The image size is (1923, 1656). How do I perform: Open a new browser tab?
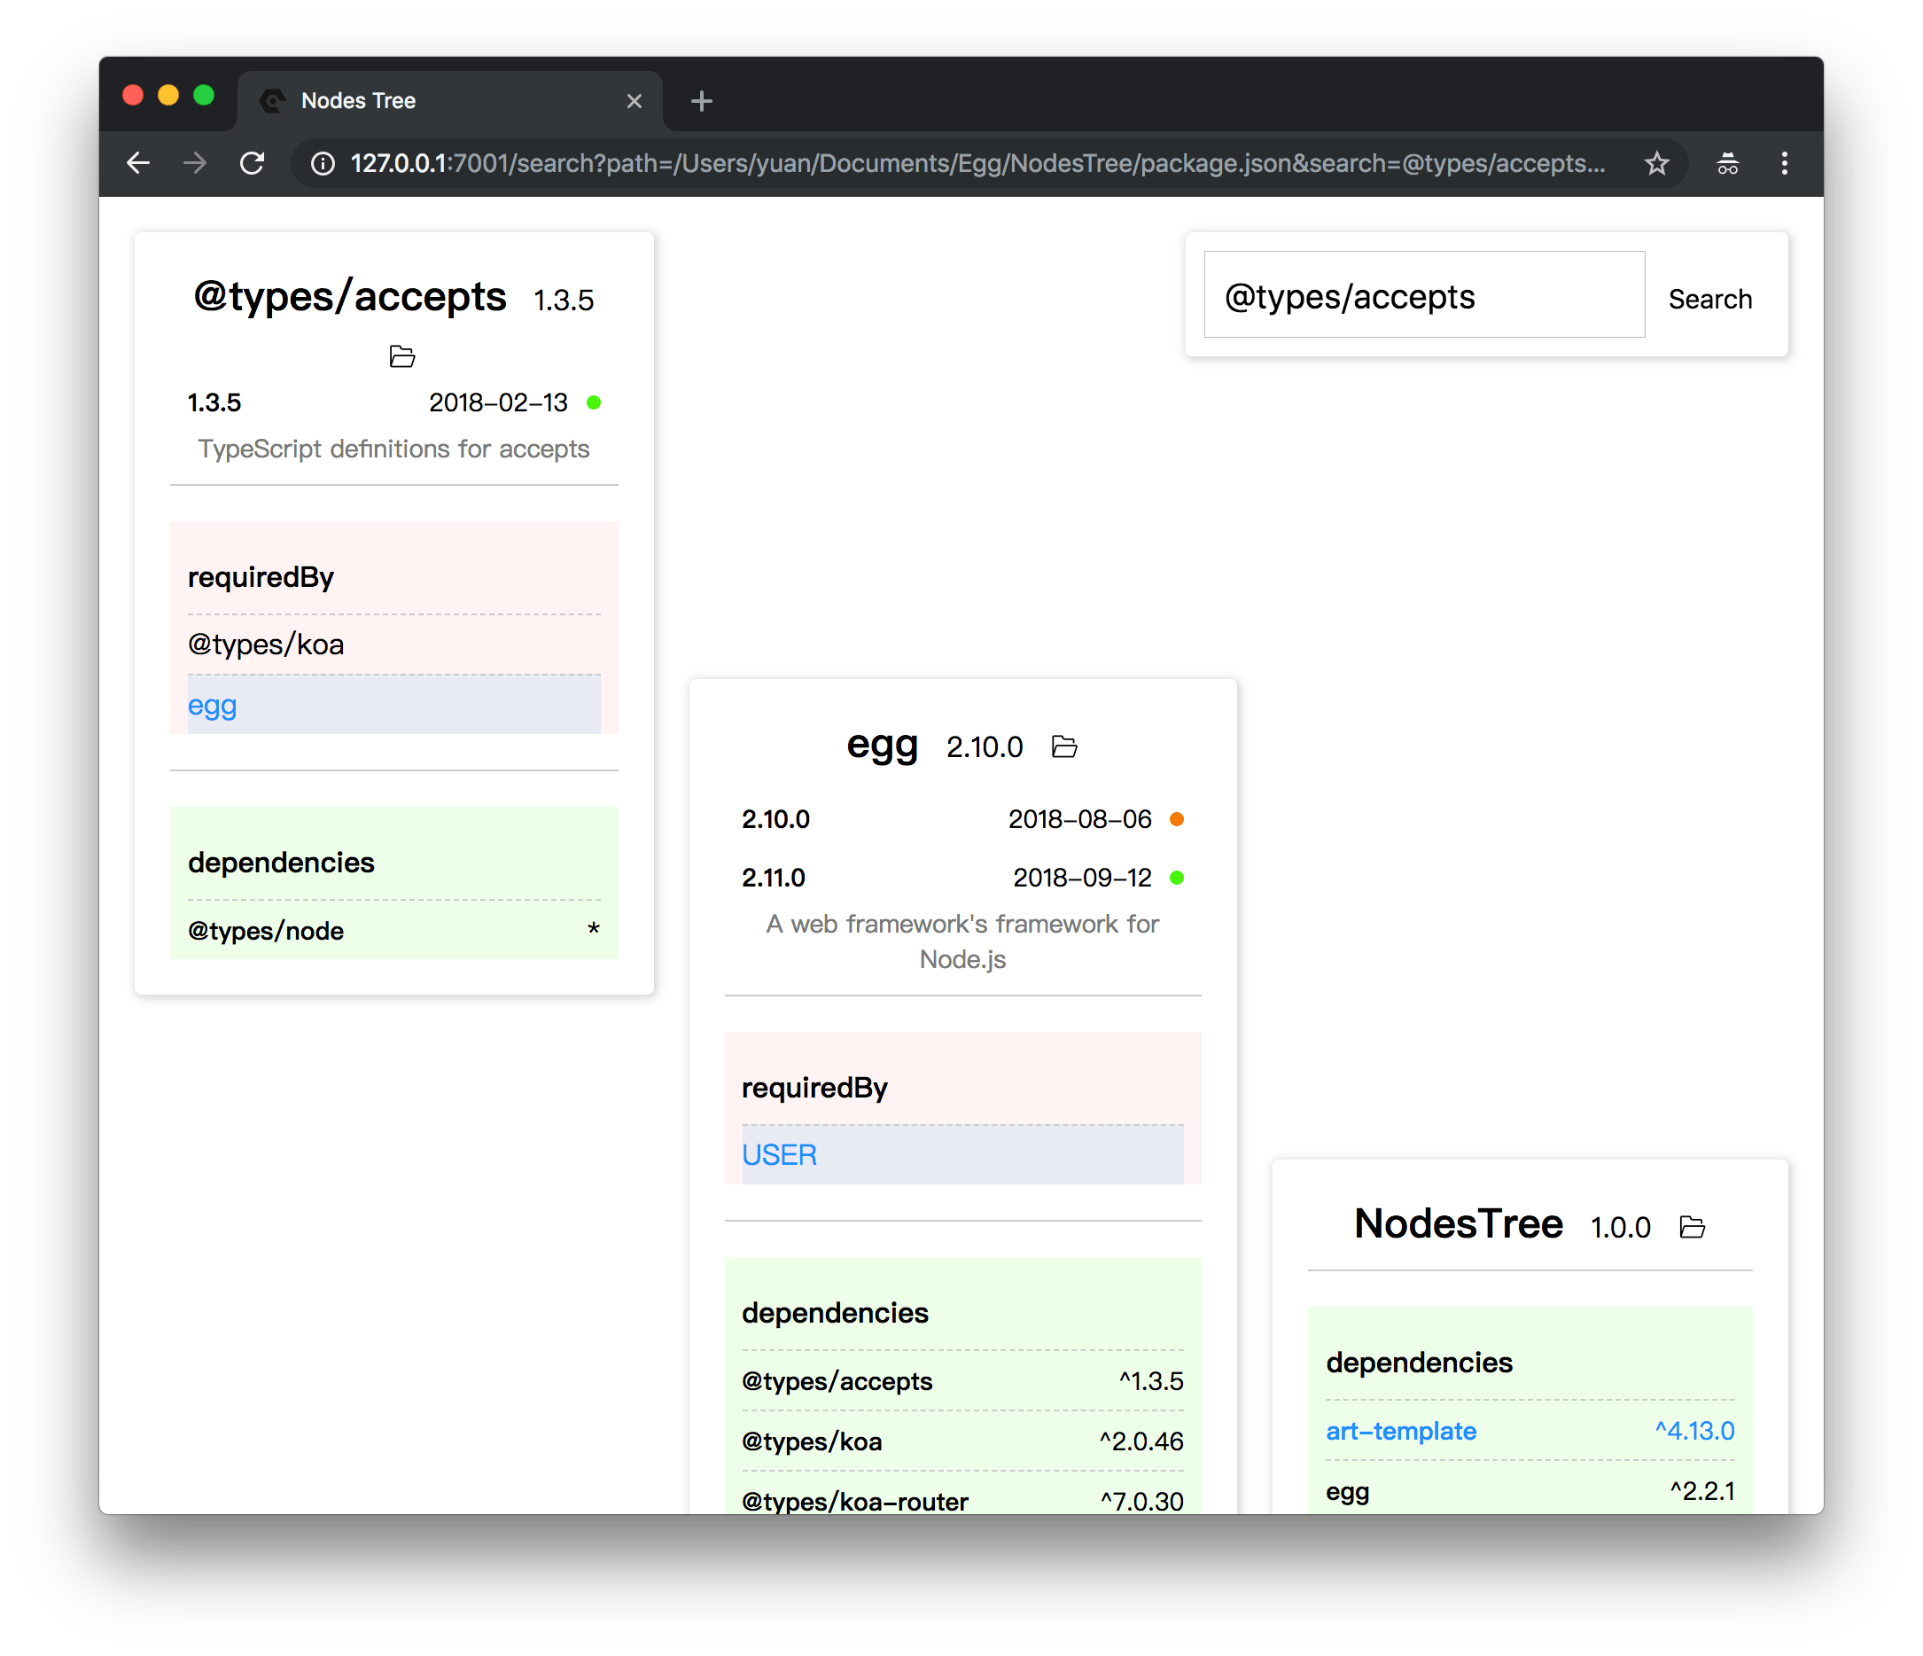pos(702,101)
